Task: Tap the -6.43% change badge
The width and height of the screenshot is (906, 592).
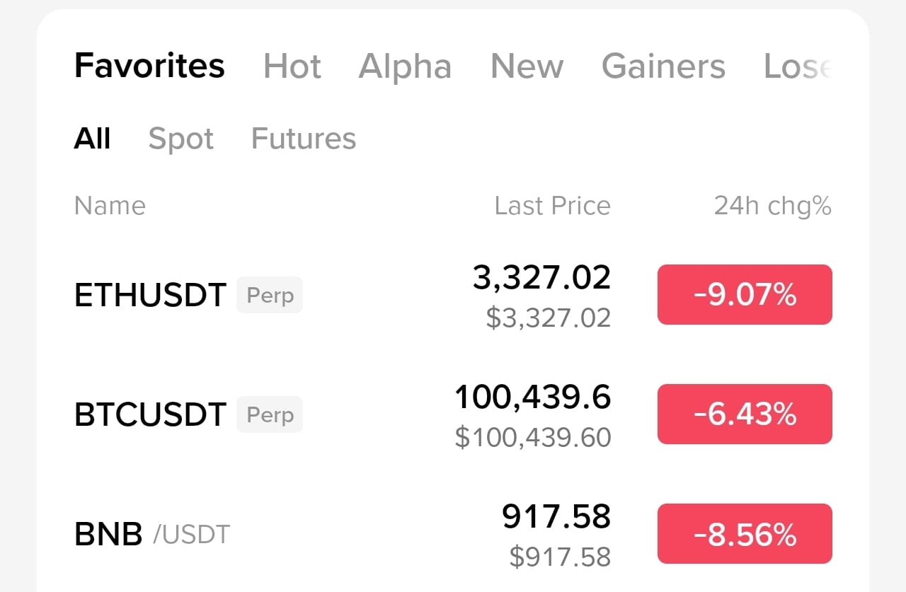Action: [x=745, y=414]
